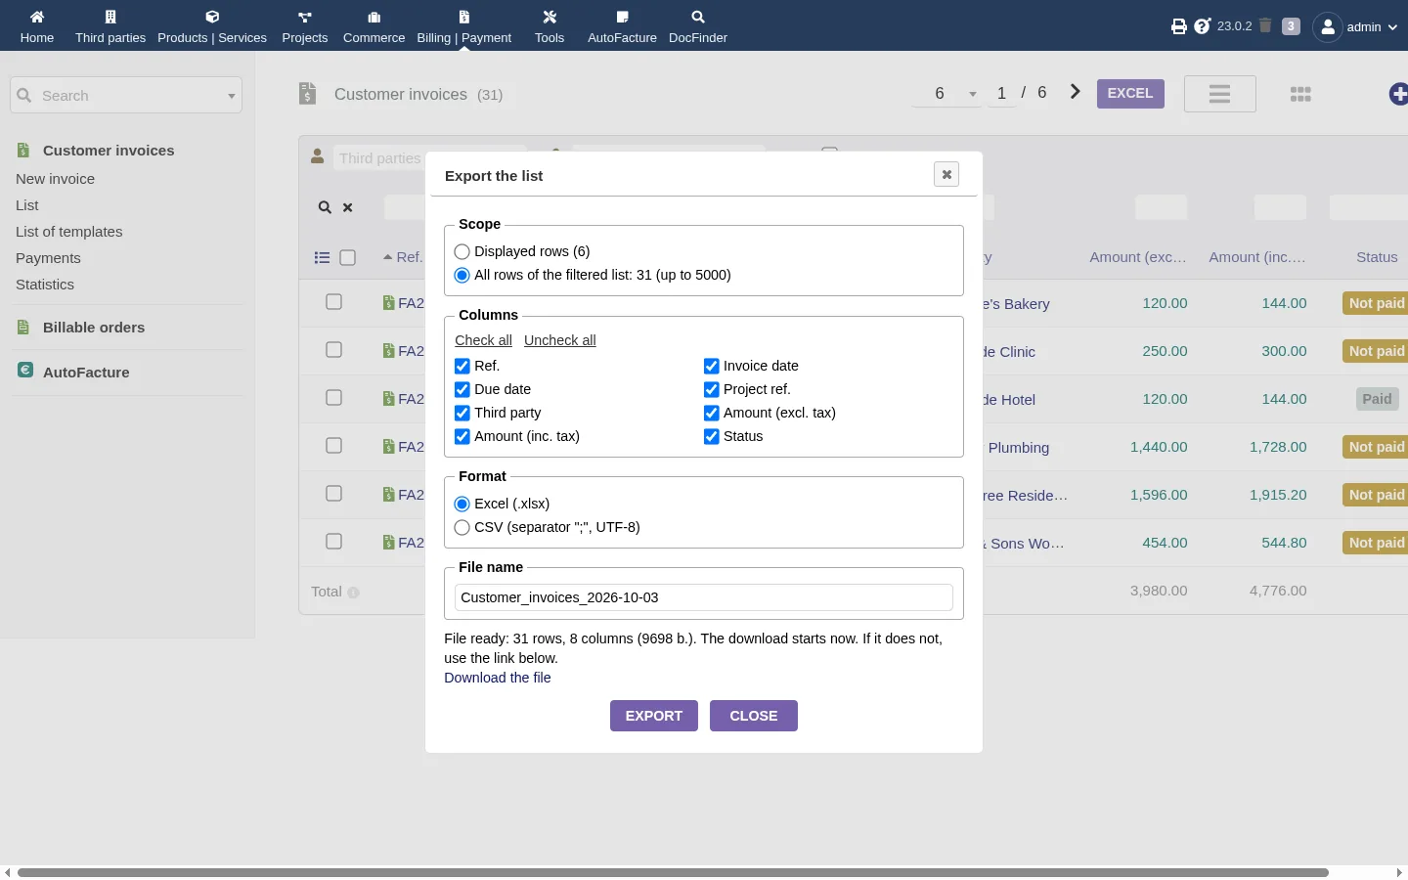
Task: Click the horizontal scrollbar at bottom
Action: (673, 872)
